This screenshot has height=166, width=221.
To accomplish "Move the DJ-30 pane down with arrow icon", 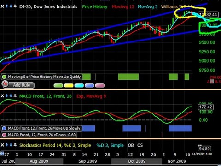I will [11, 6].
